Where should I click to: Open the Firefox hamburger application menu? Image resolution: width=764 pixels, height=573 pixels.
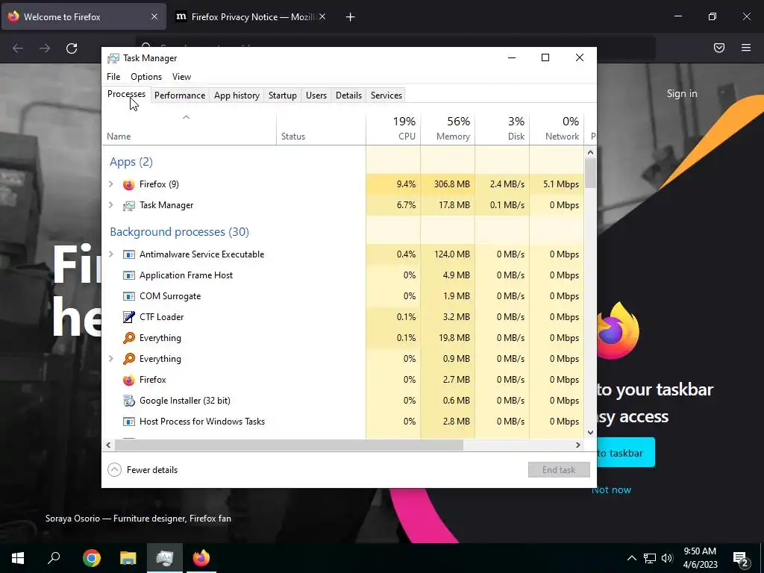[746, 48]
